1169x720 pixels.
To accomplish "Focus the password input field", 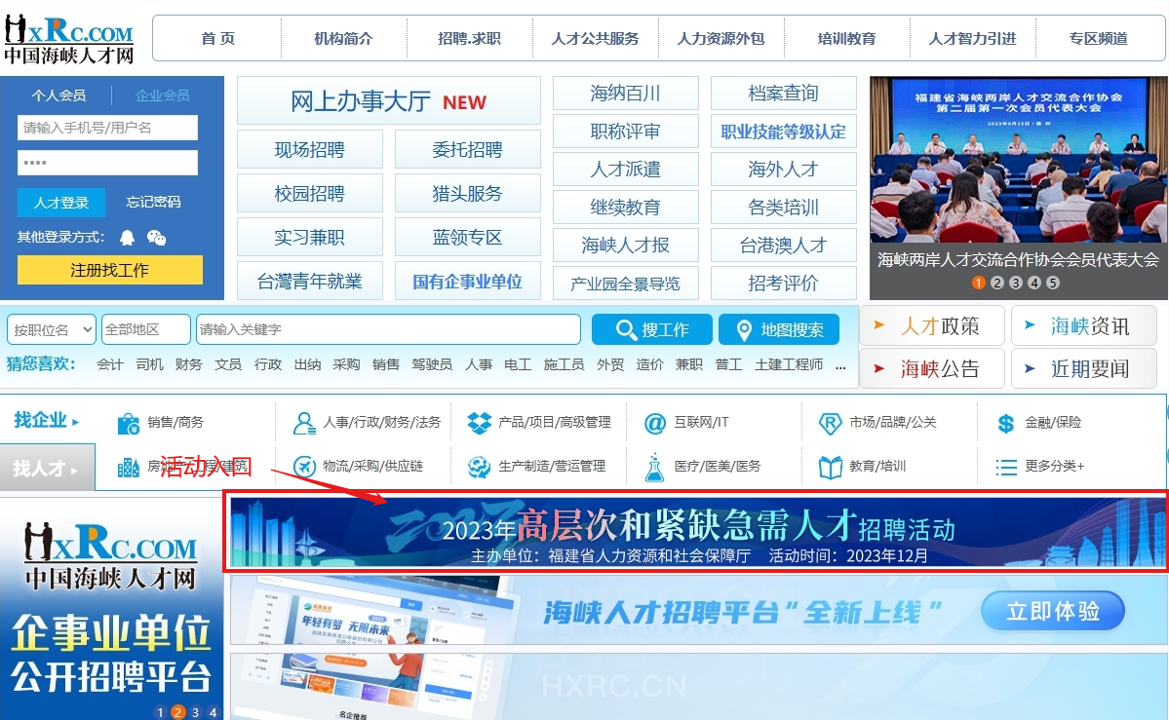I will 107,163.
